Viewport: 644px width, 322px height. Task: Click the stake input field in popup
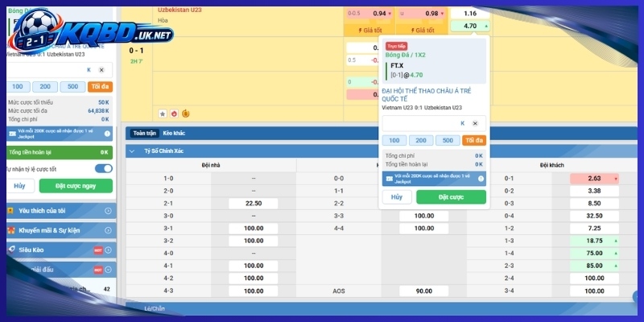pyautogui.click(x=434, y=123)
